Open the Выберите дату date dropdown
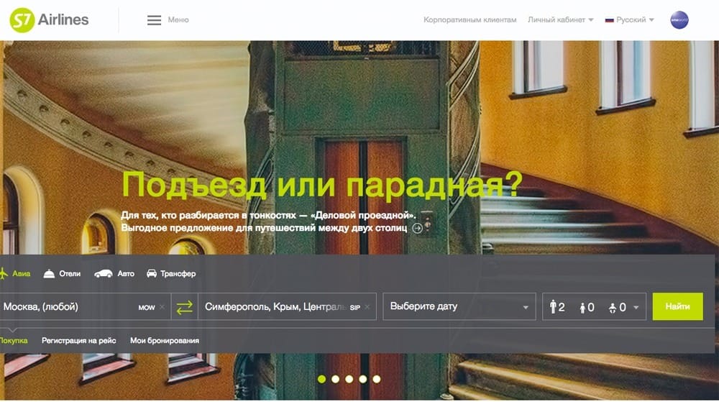719x402 pixels. point(459,306)
